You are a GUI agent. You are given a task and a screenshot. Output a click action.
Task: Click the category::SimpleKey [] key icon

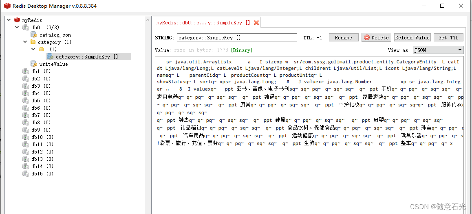[50, 57]
